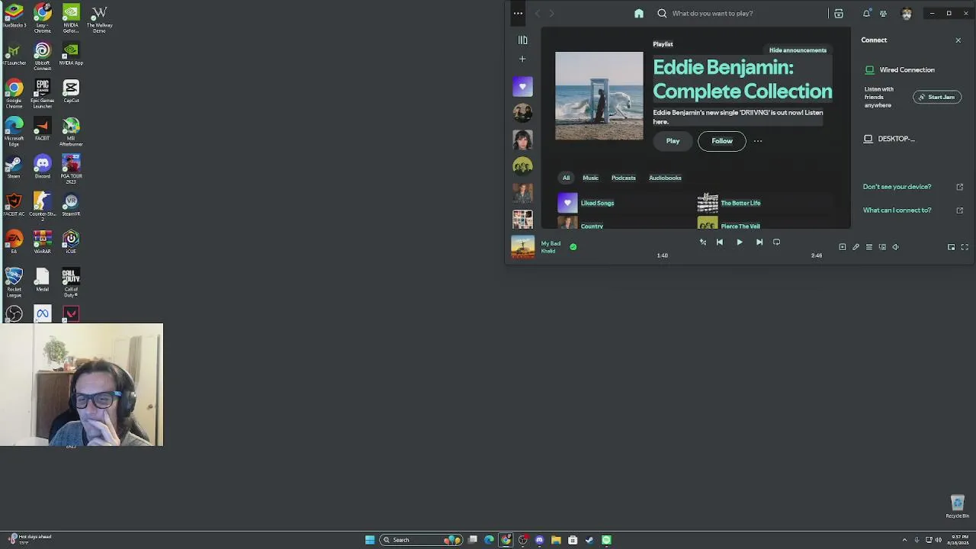Open What can I connect to? link
Image resolution: width=976 pixels, height=549 pixels.
[x=897, y=210]
